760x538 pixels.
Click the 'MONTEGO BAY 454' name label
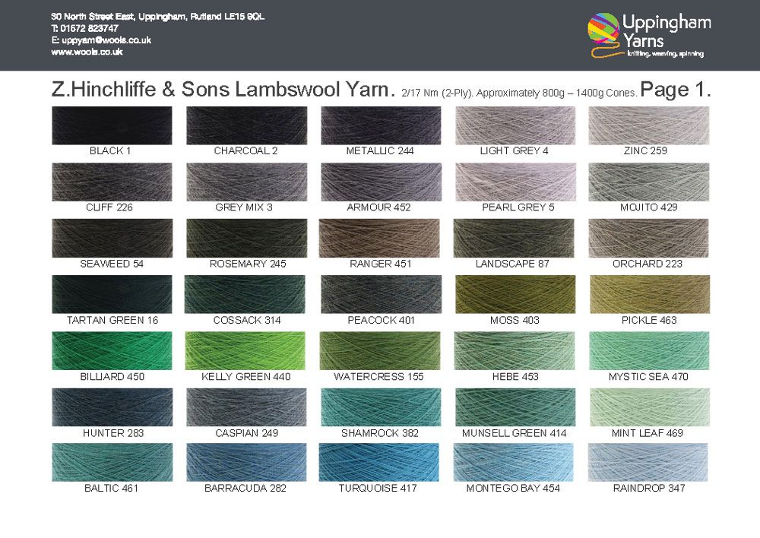pyautogui.click(x=513, y=488)
